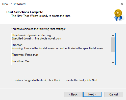Image resolution: width=126 pixels, height=100 pixels.
Task: Go to Next to create the trust
Action: [x=92, y=94]
